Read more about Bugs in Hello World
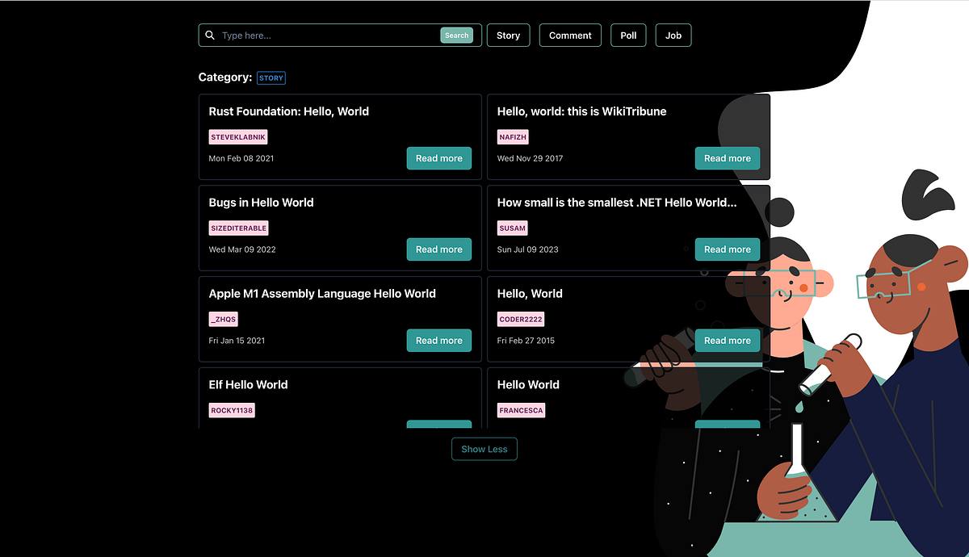Viewport: 969px width, 557px height. [438, 249]
